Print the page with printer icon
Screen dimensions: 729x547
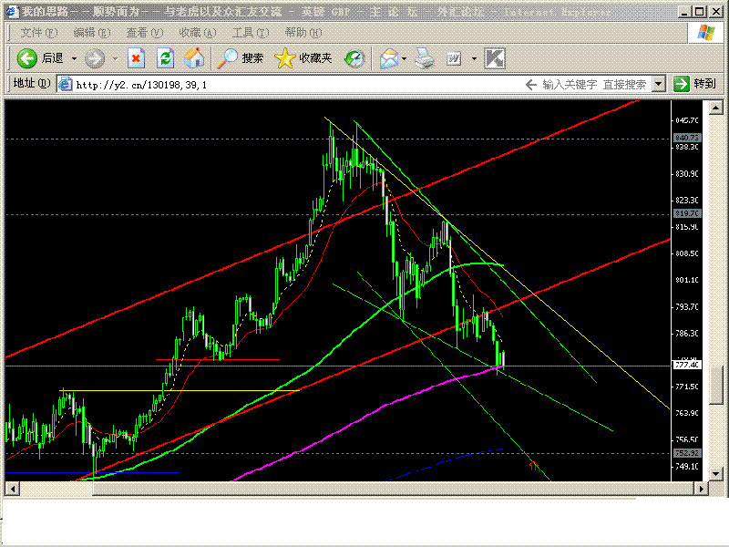pos(425,58)
